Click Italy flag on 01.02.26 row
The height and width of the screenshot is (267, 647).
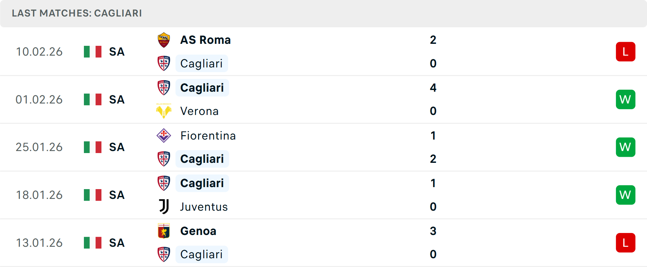click(93, 99)
